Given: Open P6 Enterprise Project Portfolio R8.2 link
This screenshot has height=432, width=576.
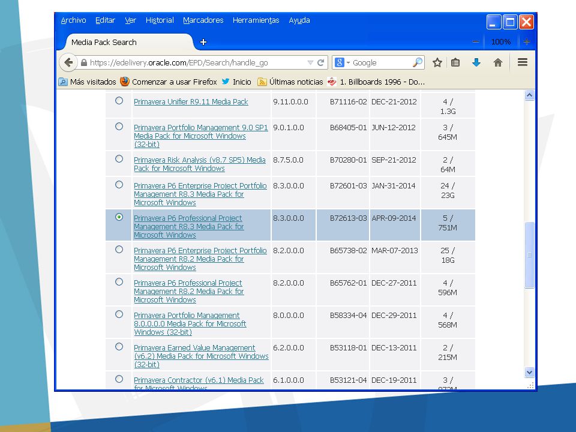Looking at the screenshot, I should point(200,259).
